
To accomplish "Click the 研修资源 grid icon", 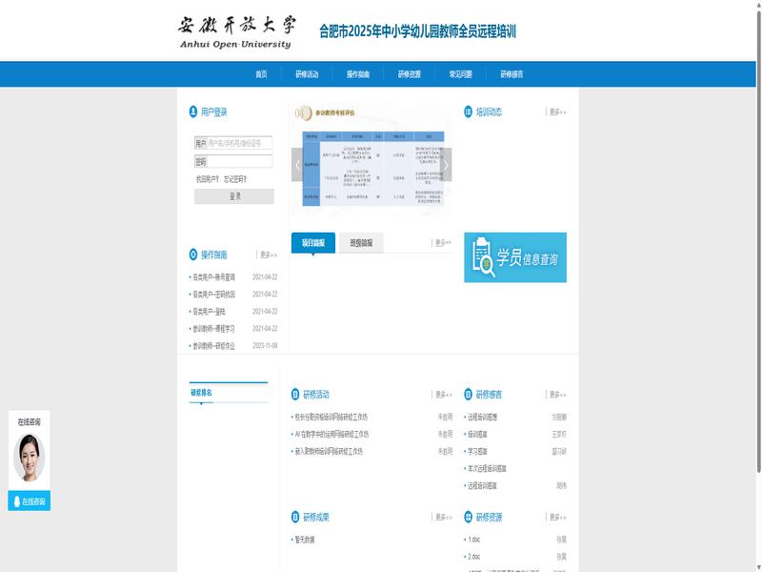I will click(468, 518).
